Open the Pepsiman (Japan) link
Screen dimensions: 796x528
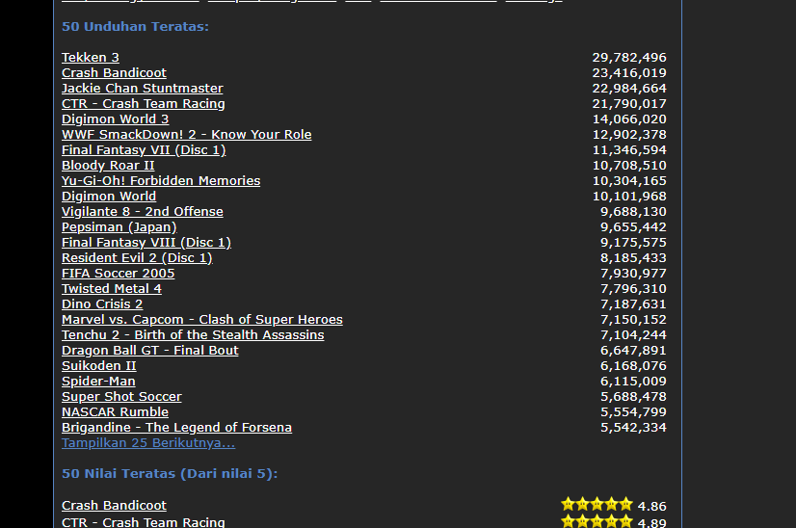pyautogui.click(x=119, y=227)
